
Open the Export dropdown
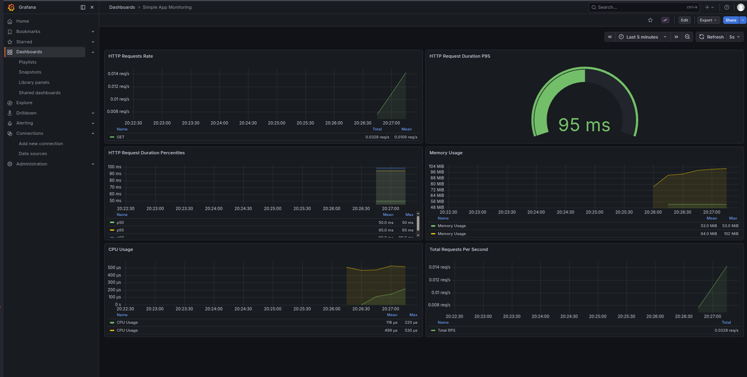[708, 20]
